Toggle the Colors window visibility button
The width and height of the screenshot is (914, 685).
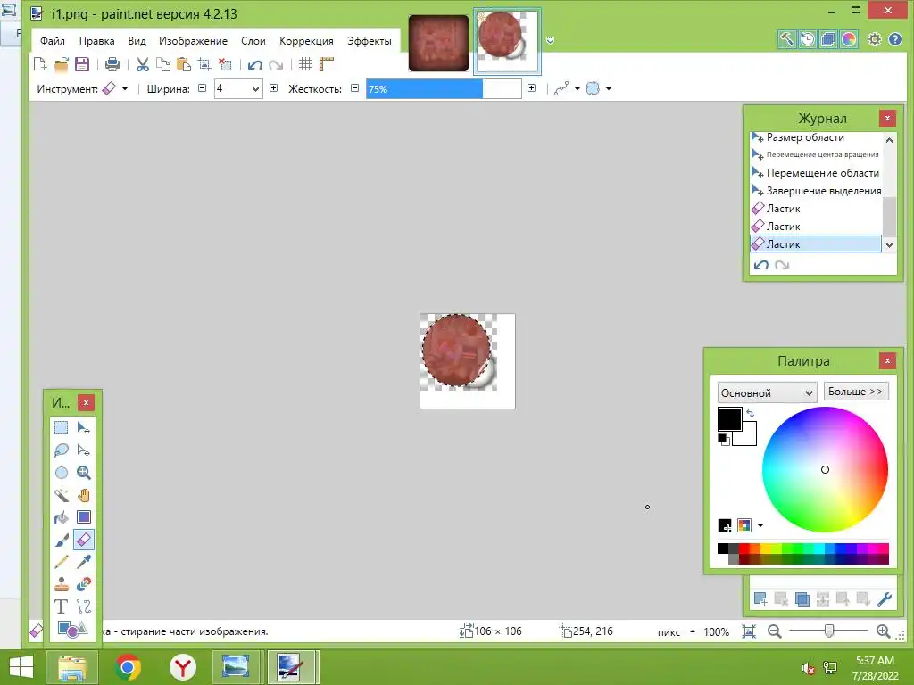tap(849, 39)
